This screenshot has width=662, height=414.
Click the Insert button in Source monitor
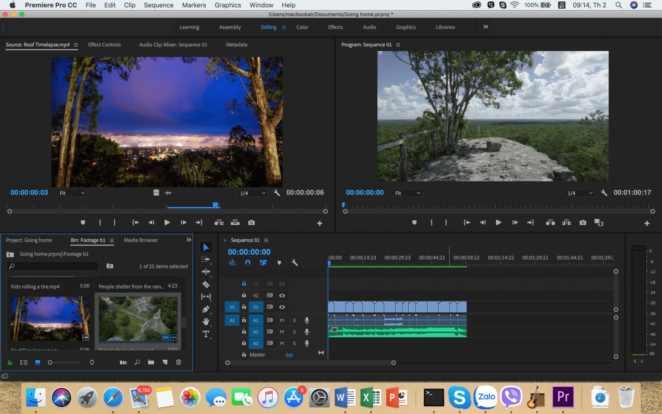[219, 222]
